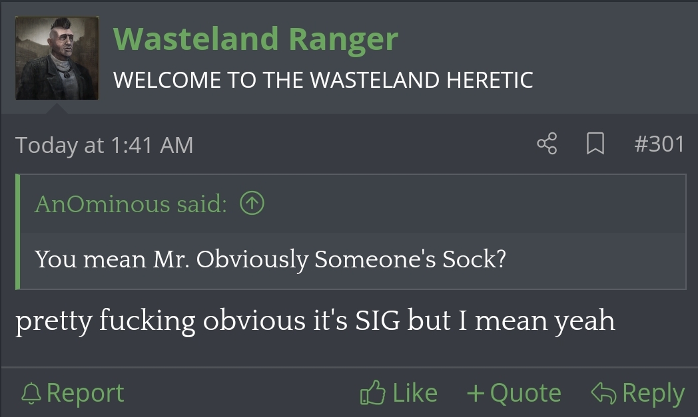
Task: Click the up-arrow icon beside AnOminous said
Action: (x=252, y=204)
